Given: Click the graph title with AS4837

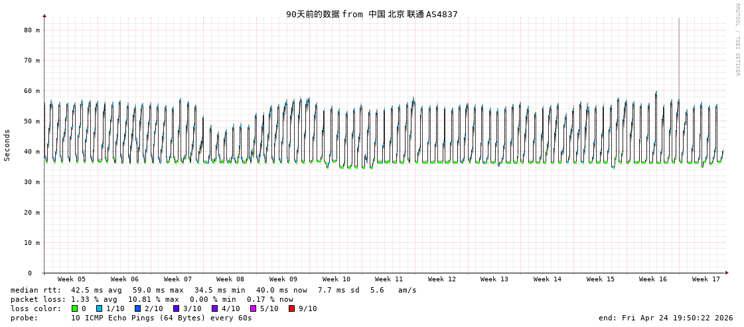Looking at the screenshot, I should tap(372, 14).
